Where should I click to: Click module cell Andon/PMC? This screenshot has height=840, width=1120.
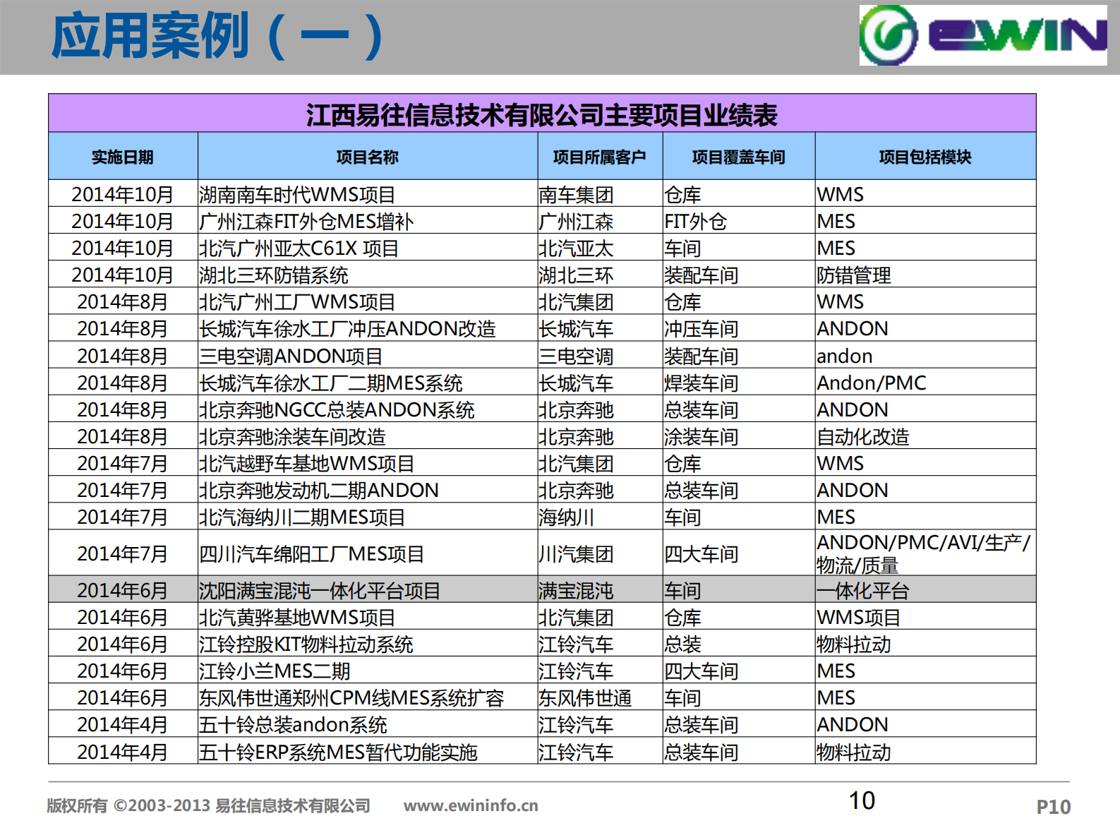coord(925,383)
